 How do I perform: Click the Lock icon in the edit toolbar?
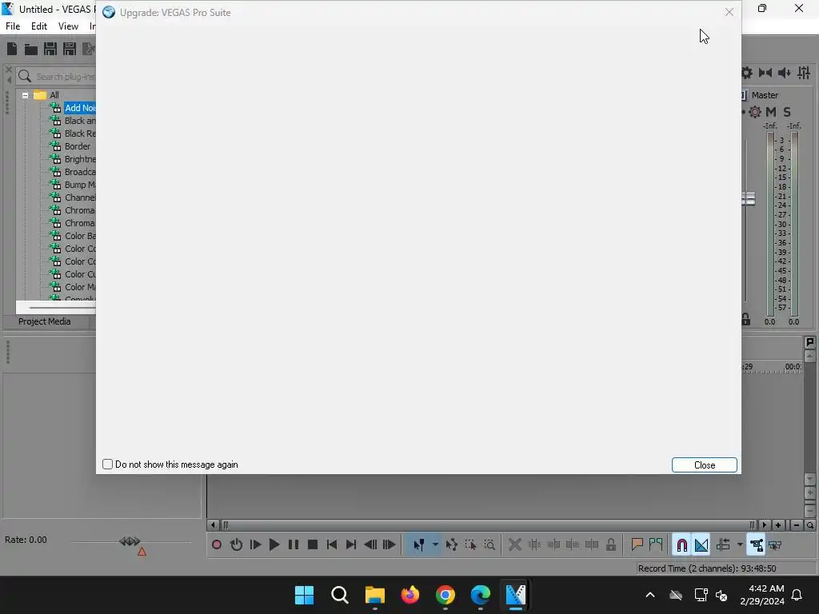(x=610, y=545)
